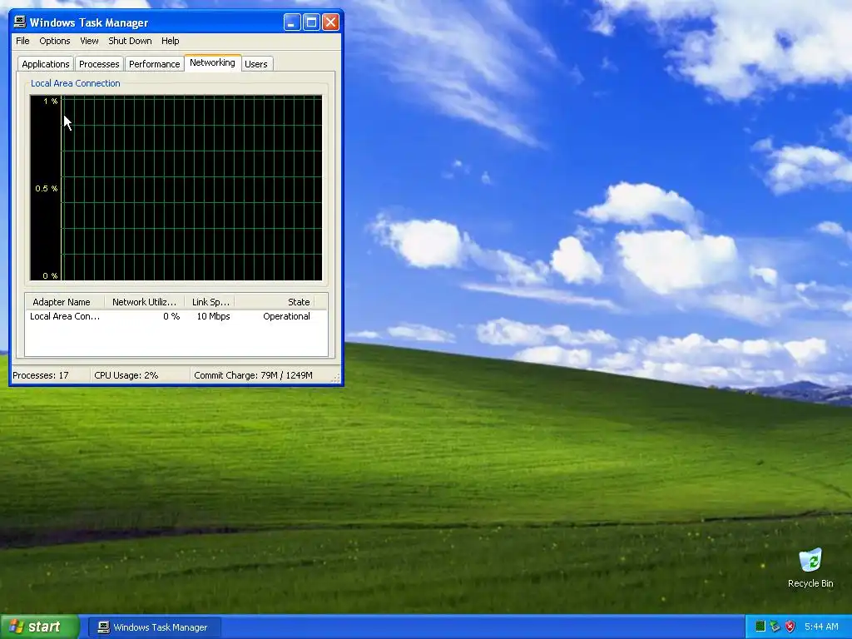Click the 10 Mbps link speed value

pyautogui.click(x=213, y=316)
